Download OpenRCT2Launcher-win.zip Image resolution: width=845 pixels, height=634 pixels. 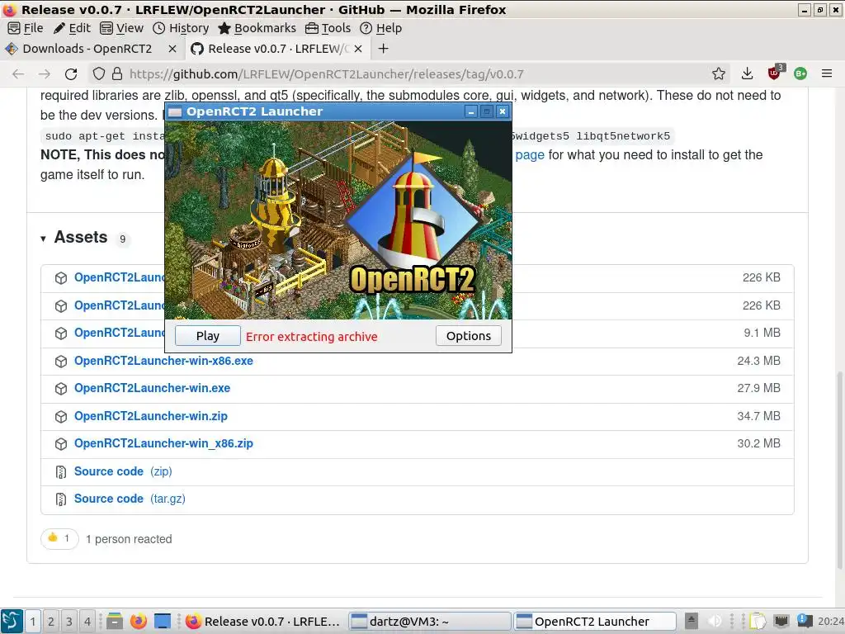click(151, 416)
